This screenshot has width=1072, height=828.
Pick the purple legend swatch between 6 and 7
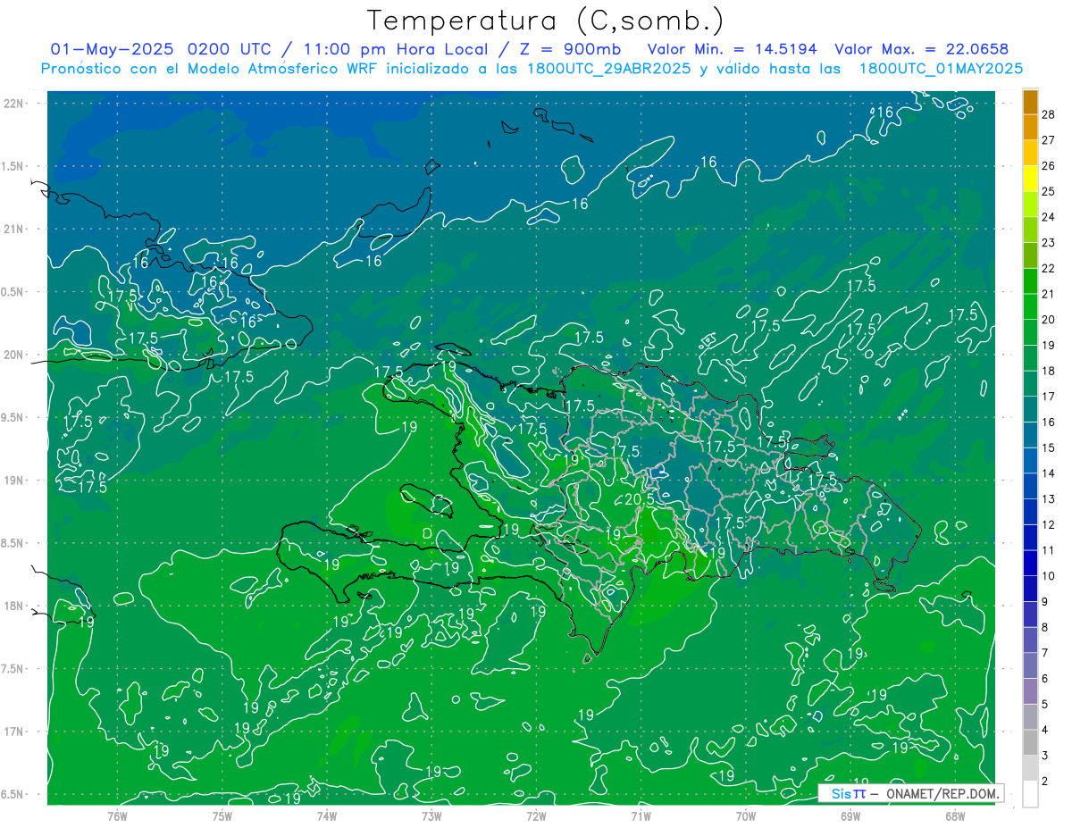(1030, 665)
